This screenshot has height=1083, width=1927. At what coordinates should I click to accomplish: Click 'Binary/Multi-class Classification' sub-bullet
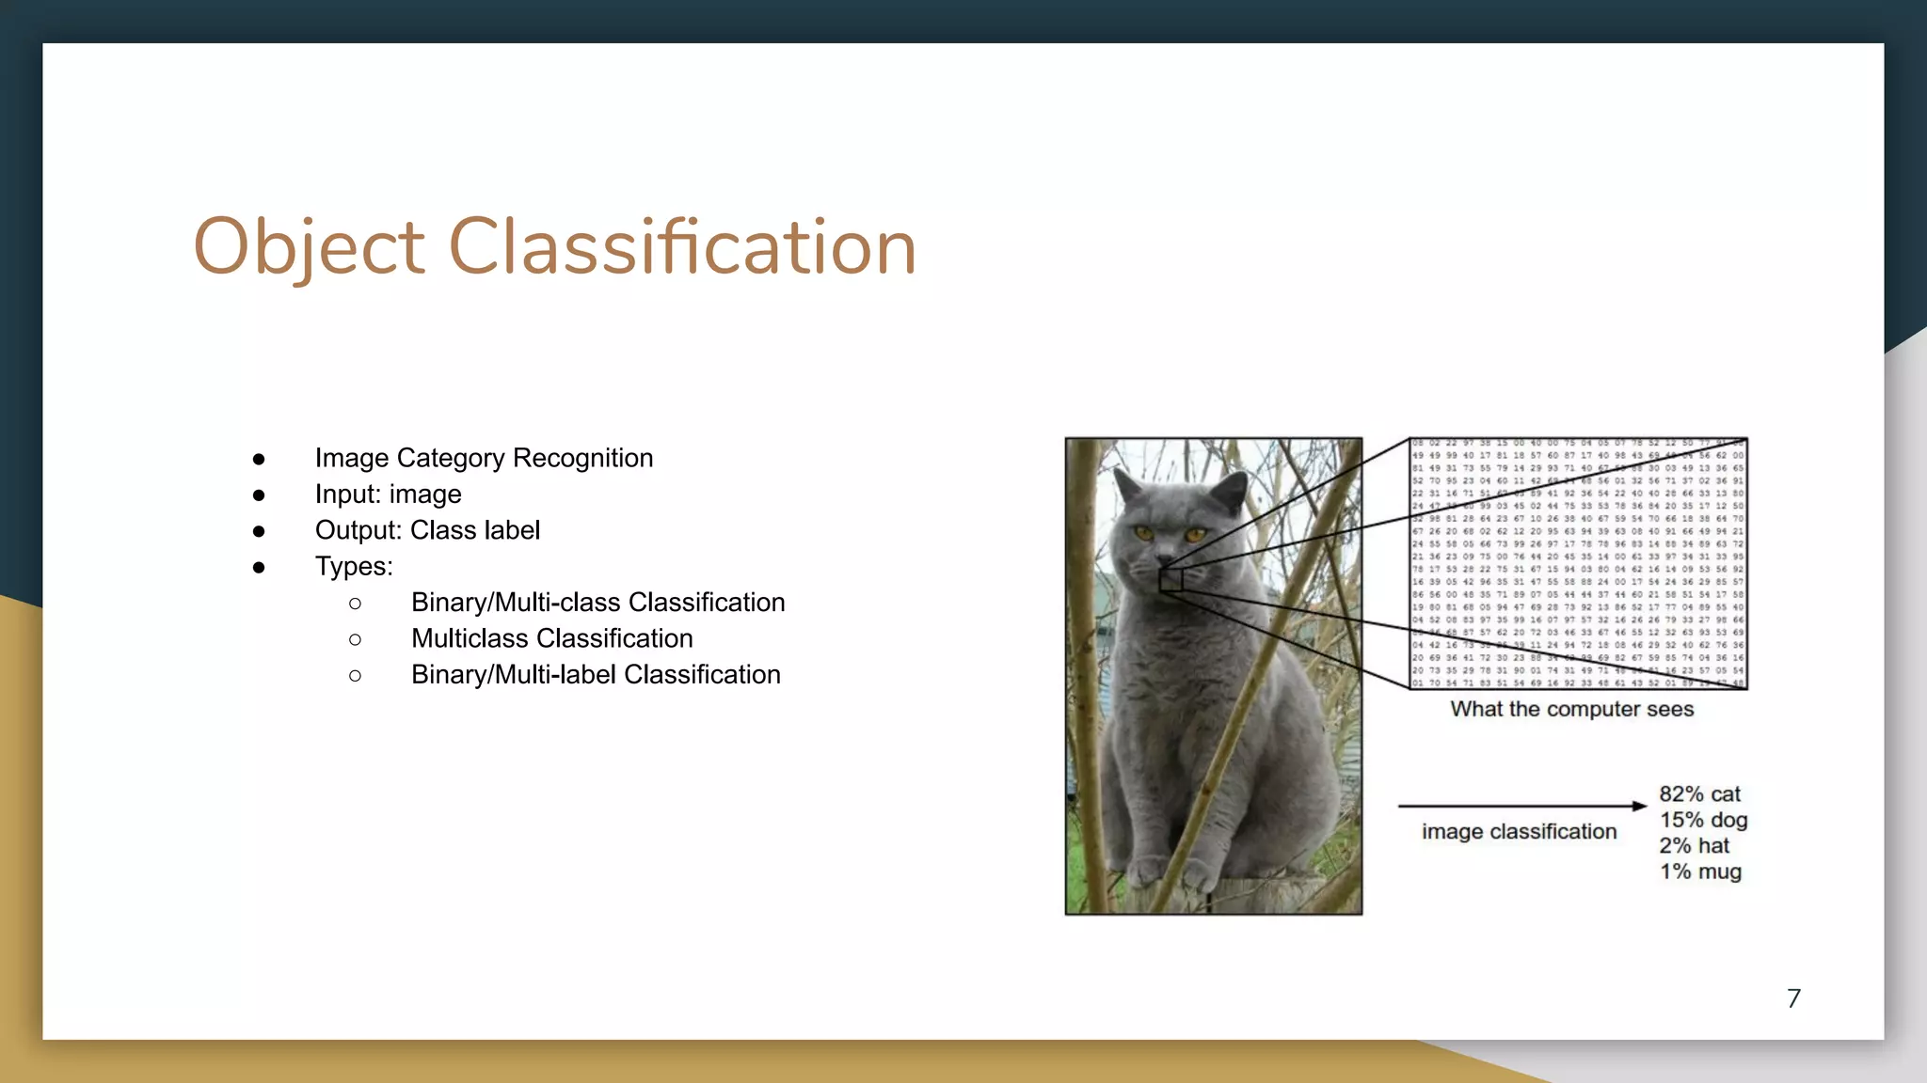point(597,603)
